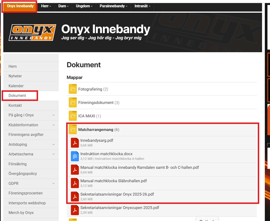Click the PDF icon for Manual matchklocka Släbrohallen
270x221 pixels.
(75, 183)
